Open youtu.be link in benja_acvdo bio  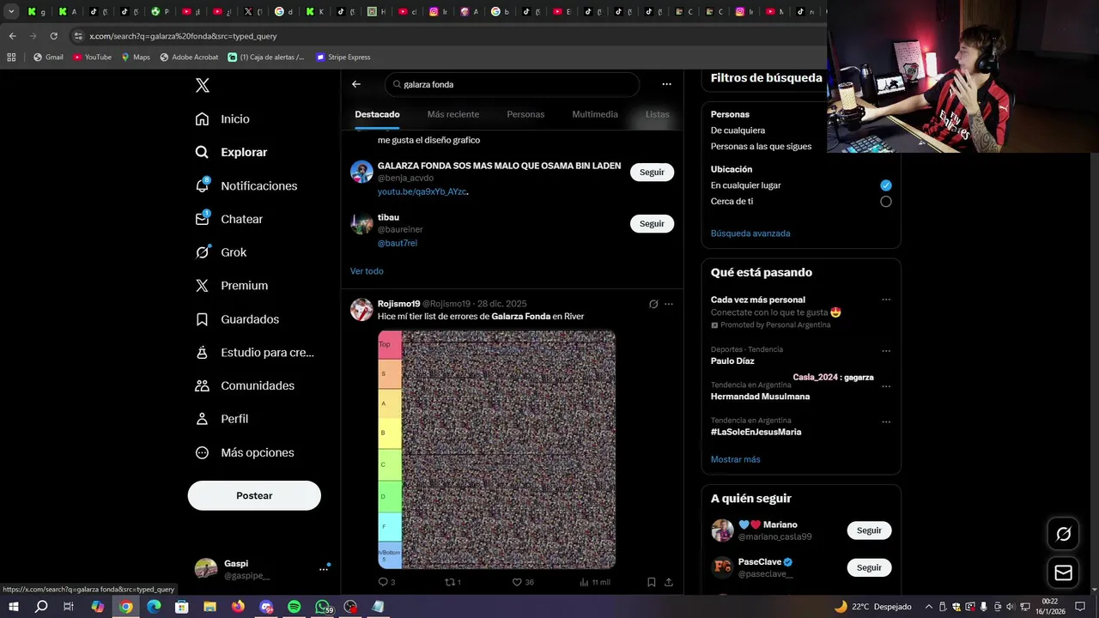tap(422, 191)
